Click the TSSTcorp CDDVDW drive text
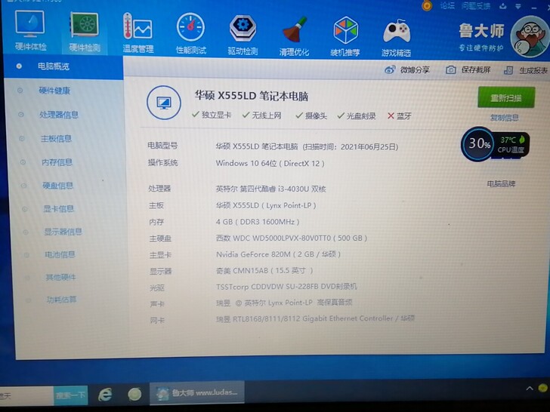The image size is (550, 412). tap(286, 287)
